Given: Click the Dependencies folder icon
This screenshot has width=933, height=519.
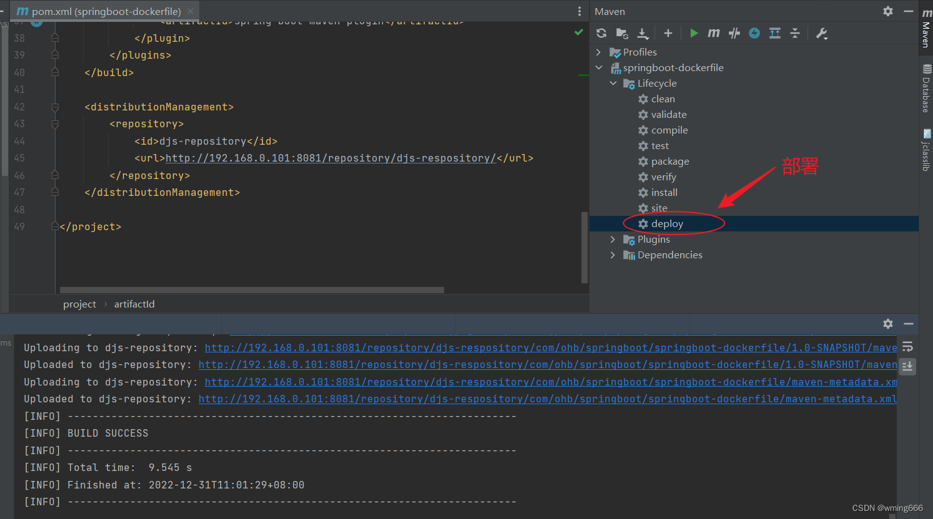Looking at the screenshot, I should point(629,255).
